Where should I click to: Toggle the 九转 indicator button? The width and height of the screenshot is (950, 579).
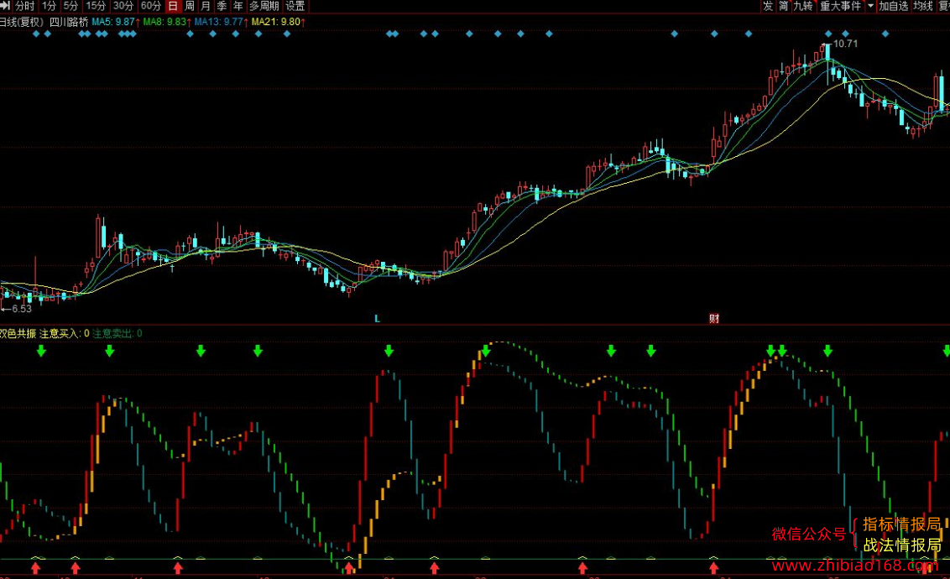pyautogui.click(x=803, y=6)
